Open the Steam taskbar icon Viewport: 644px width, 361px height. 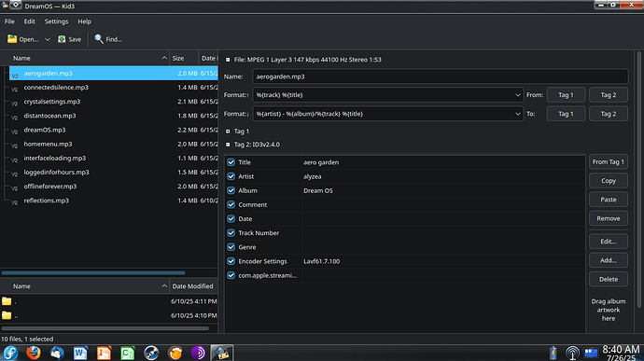pos(151,353)
